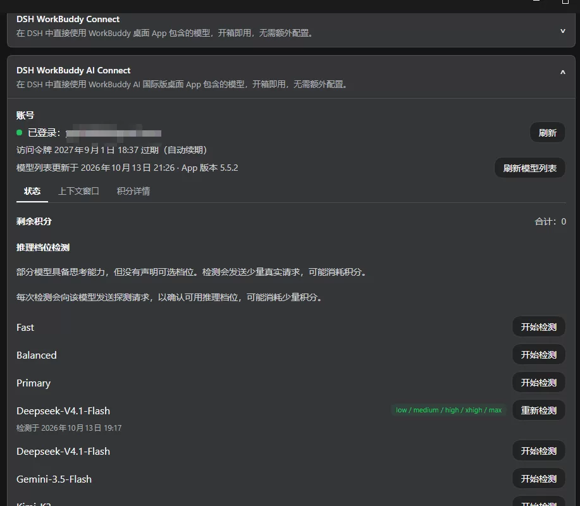Click the Fast model name
The image size is (580, 506).
point(25,328)
